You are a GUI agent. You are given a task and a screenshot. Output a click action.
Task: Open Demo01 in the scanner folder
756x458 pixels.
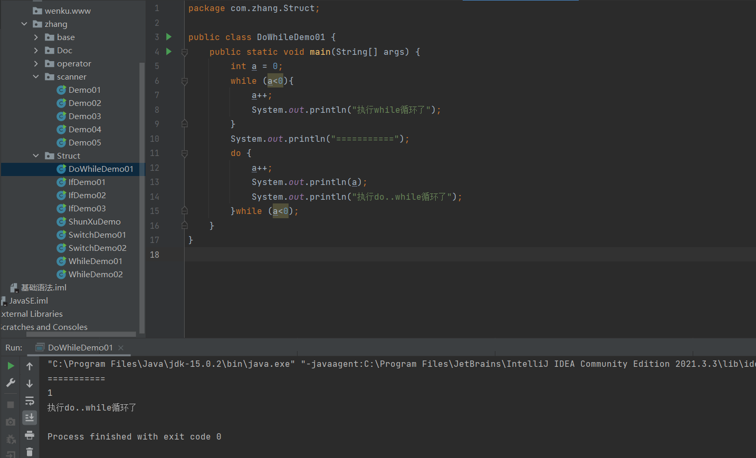pos(84,90)
